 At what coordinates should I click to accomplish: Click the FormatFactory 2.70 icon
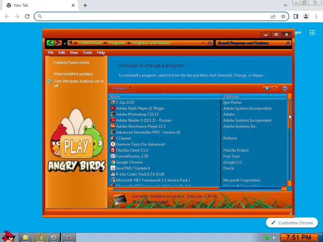113,156
